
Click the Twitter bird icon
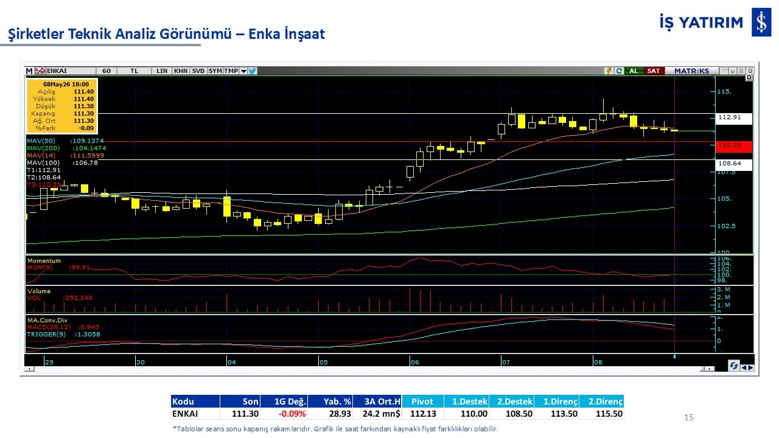pyautogui.click(x=253, y=71)
